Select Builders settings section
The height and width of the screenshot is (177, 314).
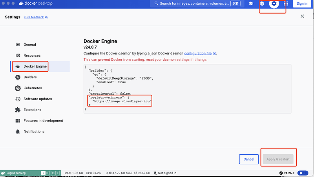point(40,77)
